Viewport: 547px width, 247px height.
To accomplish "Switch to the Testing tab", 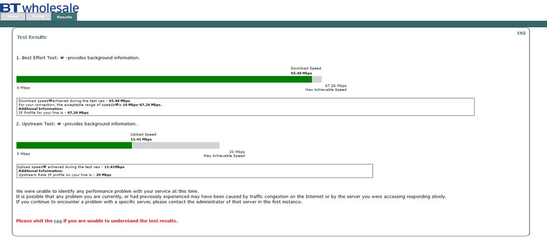I will point(38,17).
